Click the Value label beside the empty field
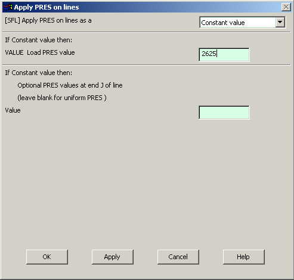The width and height of the screenshot is (294, 280). click(x=13, y=110)
